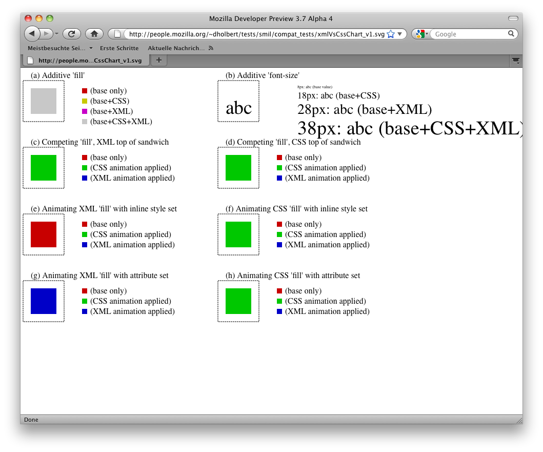
Task: Click heading '(h) Animating CSS 'fill' with attribute set'
Action: 293,276
